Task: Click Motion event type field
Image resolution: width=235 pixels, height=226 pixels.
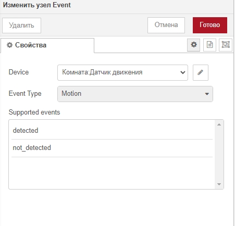Action: click(135, 94)
